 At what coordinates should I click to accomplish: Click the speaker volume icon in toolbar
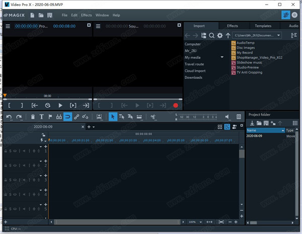[228, 117]
